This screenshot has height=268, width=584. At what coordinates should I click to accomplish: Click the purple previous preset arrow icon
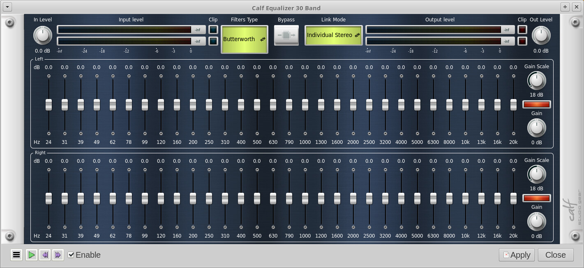(x=45, y=255)
